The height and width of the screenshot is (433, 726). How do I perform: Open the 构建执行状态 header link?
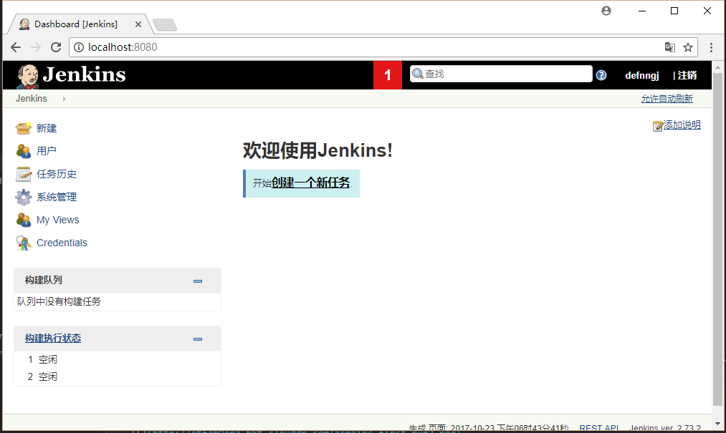click(x=53, y=338)
